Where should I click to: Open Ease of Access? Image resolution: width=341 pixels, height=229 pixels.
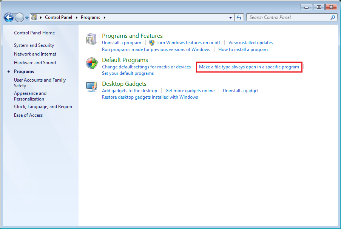tap(28, 115)
